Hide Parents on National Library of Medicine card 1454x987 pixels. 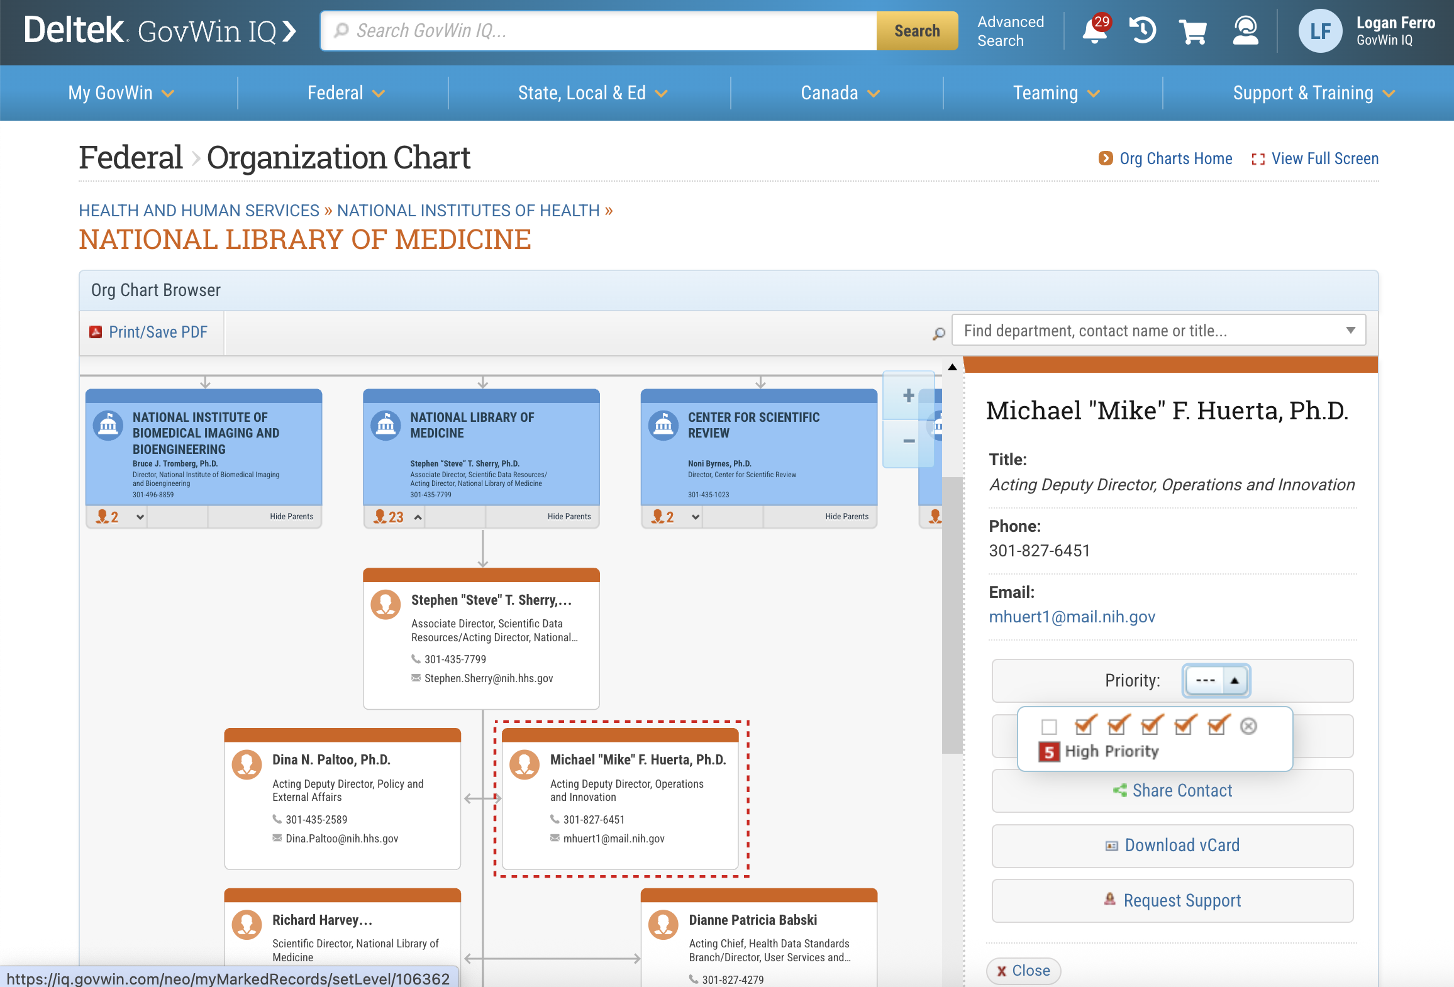[569, 517]
